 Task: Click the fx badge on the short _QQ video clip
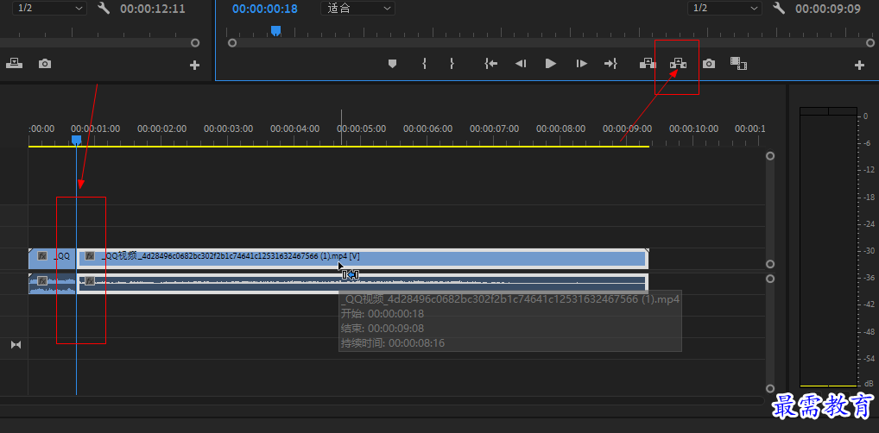tap(42, 256)
